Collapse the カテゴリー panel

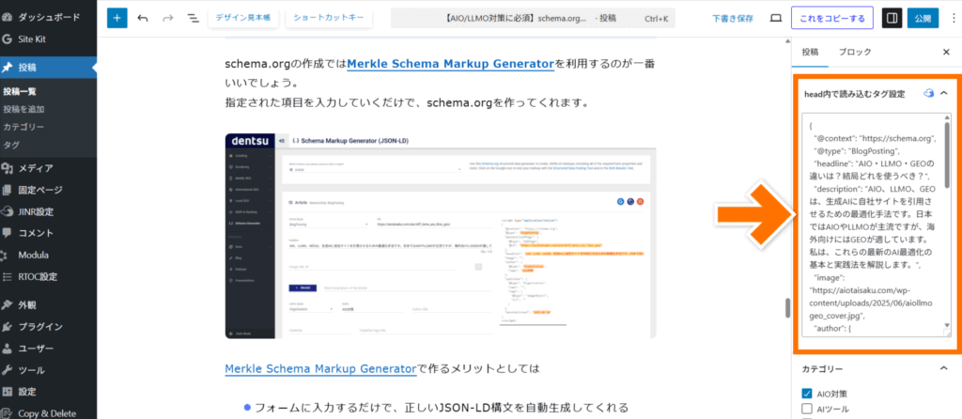coord(943,368)
